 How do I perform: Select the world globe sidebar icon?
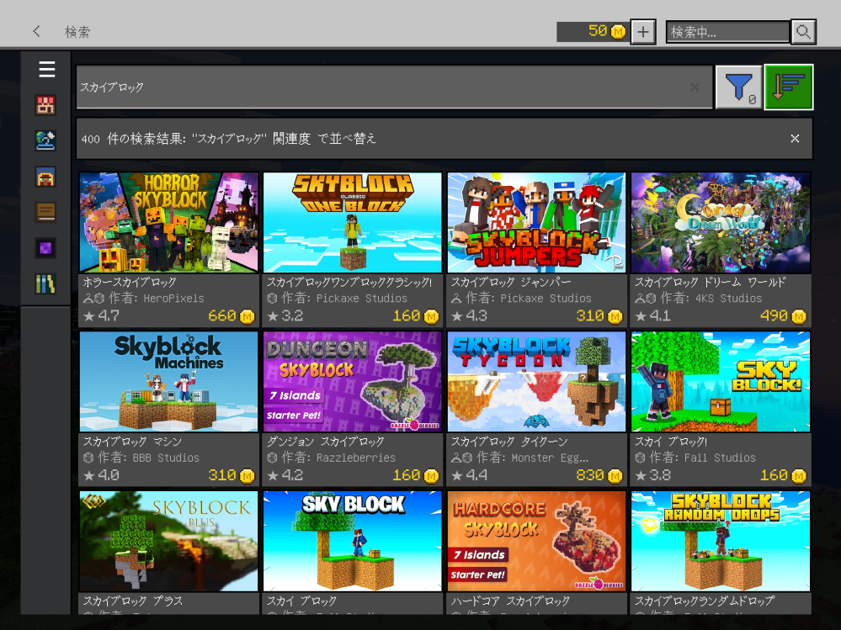coord(45,140)
